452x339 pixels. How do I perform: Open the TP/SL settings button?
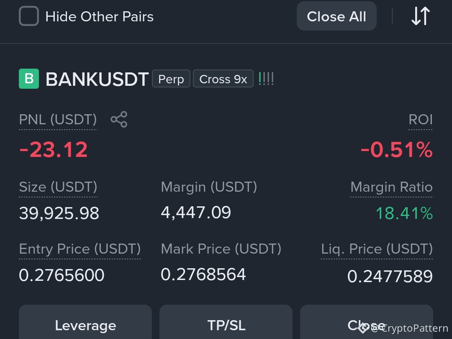tap(226, 322)
